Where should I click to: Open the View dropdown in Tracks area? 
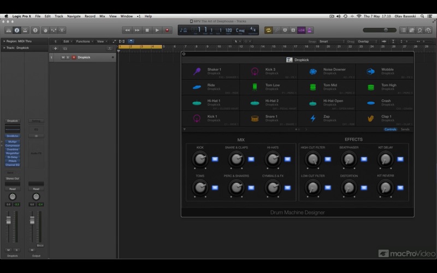[102, 41]
